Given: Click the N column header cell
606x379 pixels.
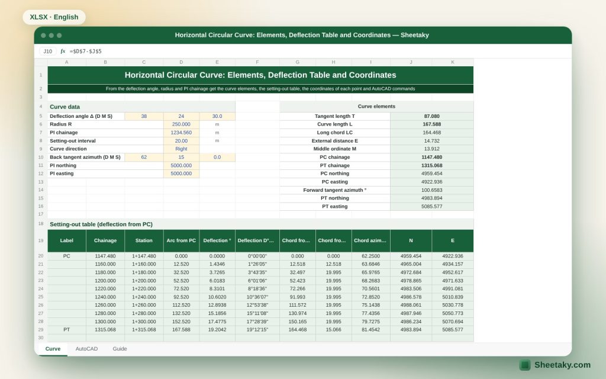Looking at the screenshot, I should (411, 240).
